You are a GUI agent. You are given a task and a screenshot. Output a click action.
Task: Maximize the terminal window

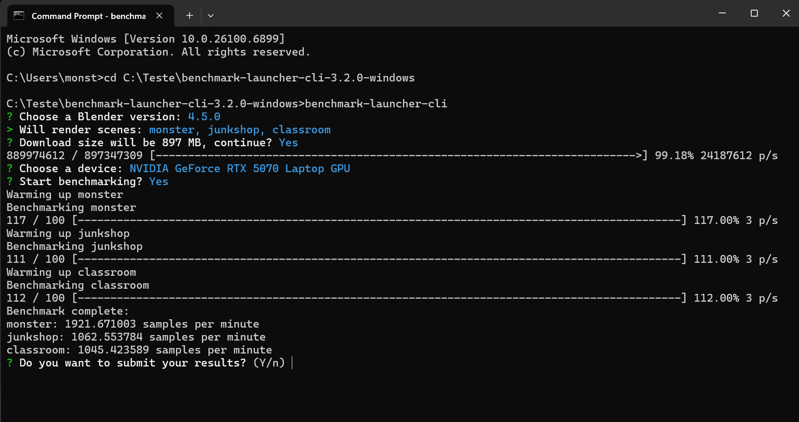click(754, 13)
